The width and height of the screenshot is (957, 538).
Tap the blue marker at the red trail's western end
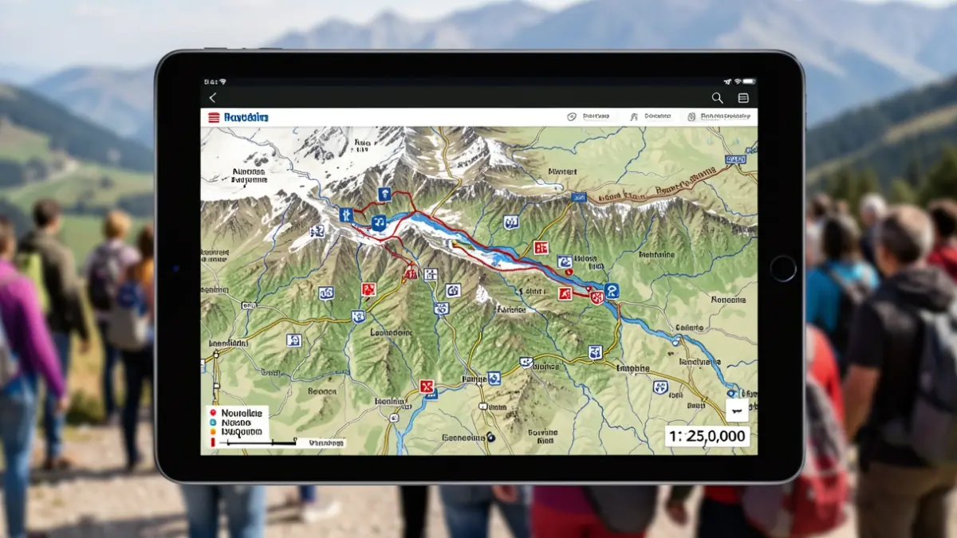[x=345, y=214]
